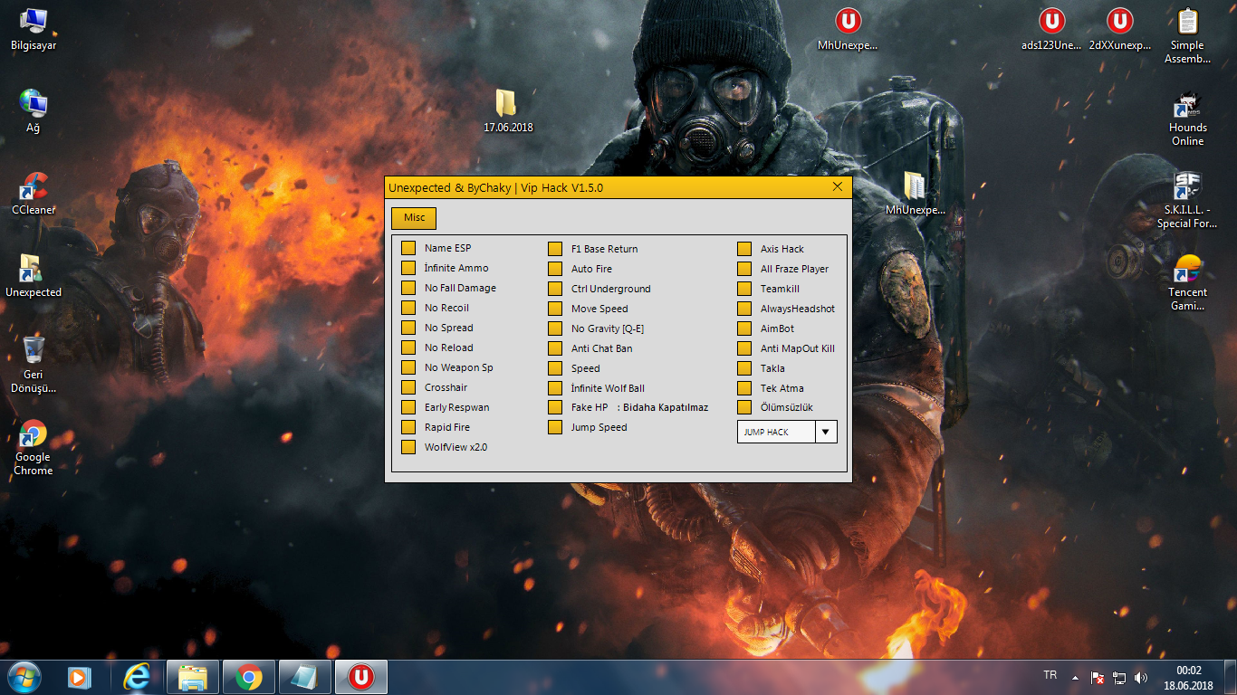Select the Simple Assemb... desktop icon
The image size is (1237, 695).
click(1187, 36)
